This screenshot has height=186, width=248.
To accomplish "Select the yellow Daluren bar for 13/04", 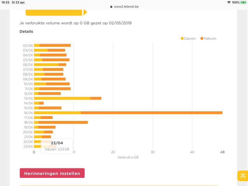I will tap(62, 98).
